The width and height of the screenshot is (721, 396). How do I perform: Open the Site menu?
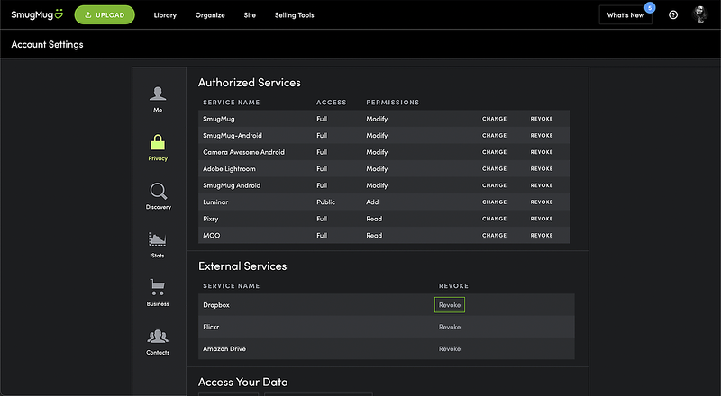point(250,15)
